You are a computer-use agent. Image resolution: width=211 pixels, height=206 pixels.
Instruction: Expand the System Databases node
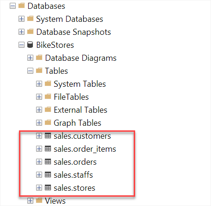pos(21,19)
